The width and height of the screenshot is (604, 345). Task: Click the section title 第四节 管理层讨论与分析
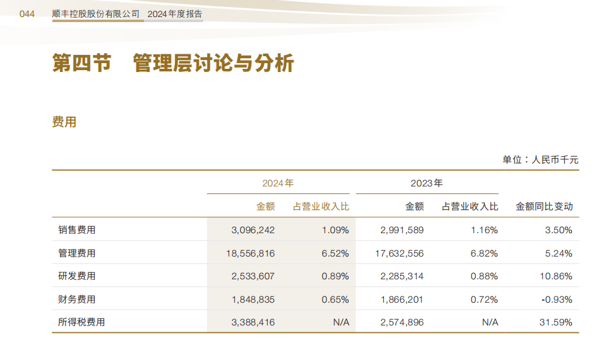173,63
